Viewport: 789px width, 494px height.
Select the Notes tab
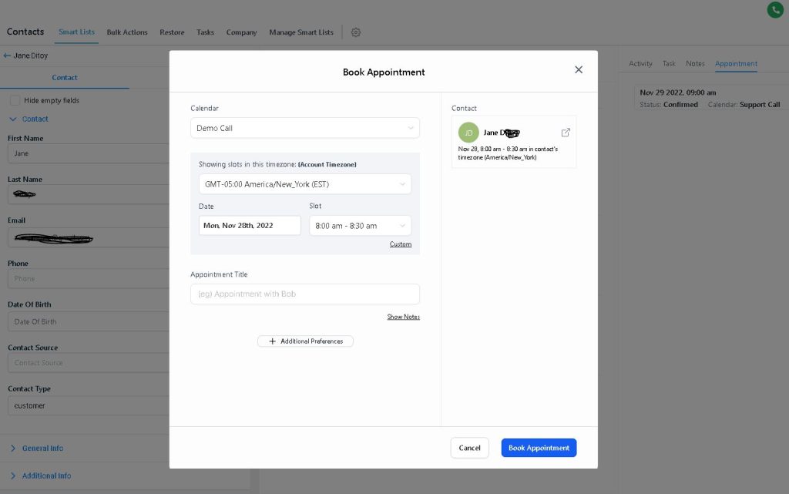pos(695,63)
